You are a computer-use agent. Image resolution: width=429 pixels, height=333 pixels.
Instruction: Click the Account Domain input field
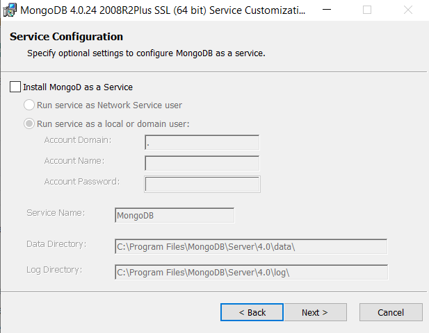pos(202,142)
